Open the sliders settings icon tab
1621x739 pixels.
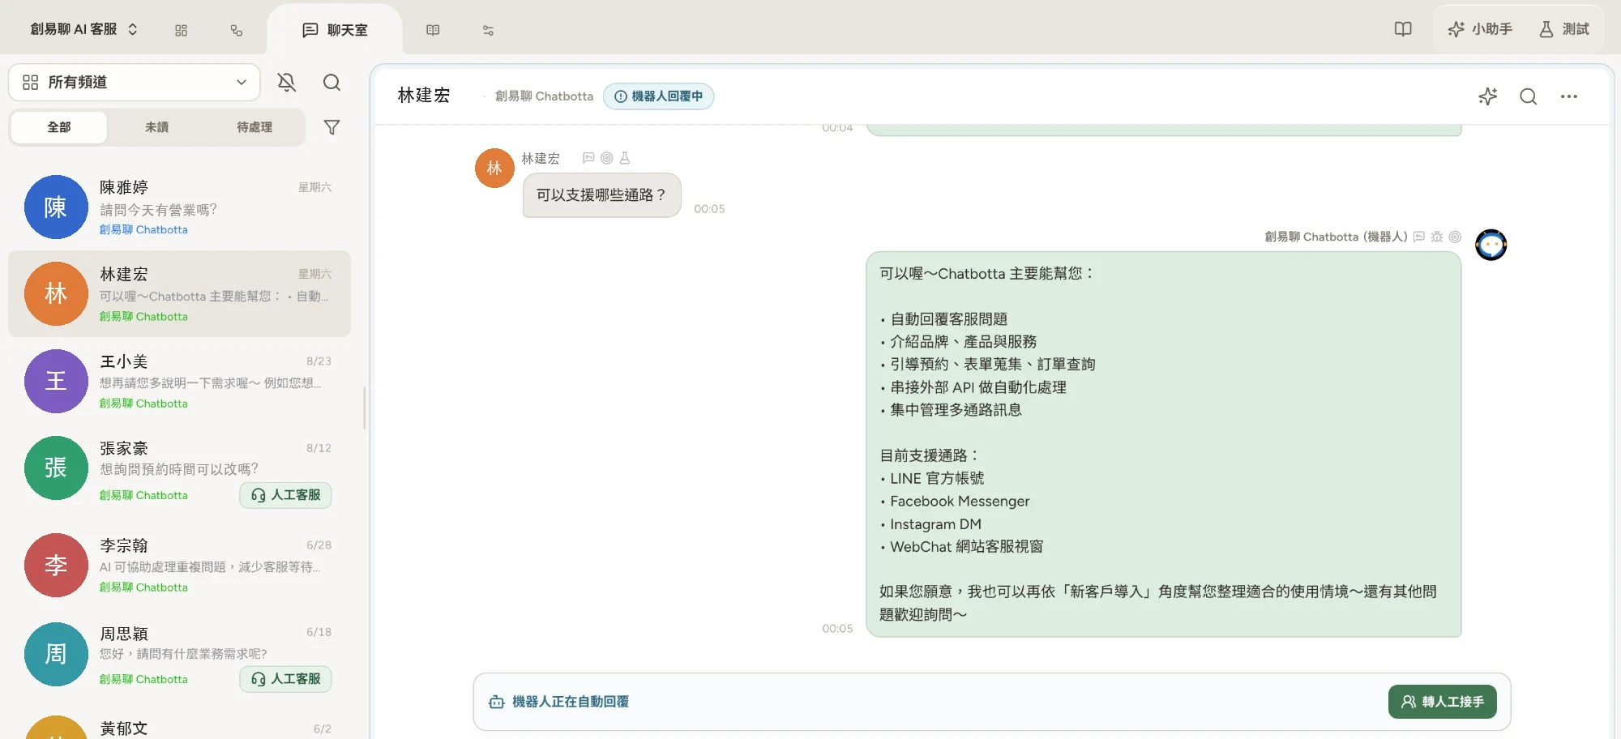click(488, 30)
